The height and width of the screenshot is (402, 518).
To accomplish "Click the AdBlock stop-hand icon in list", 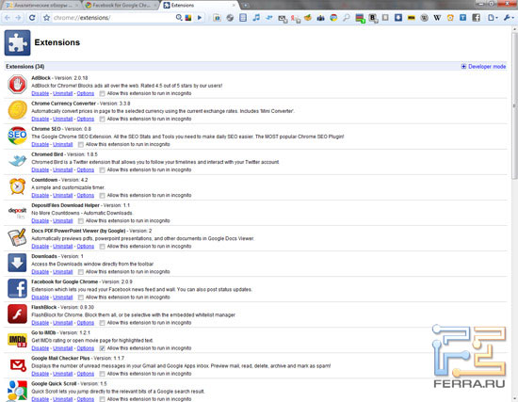I will (17, 85).
